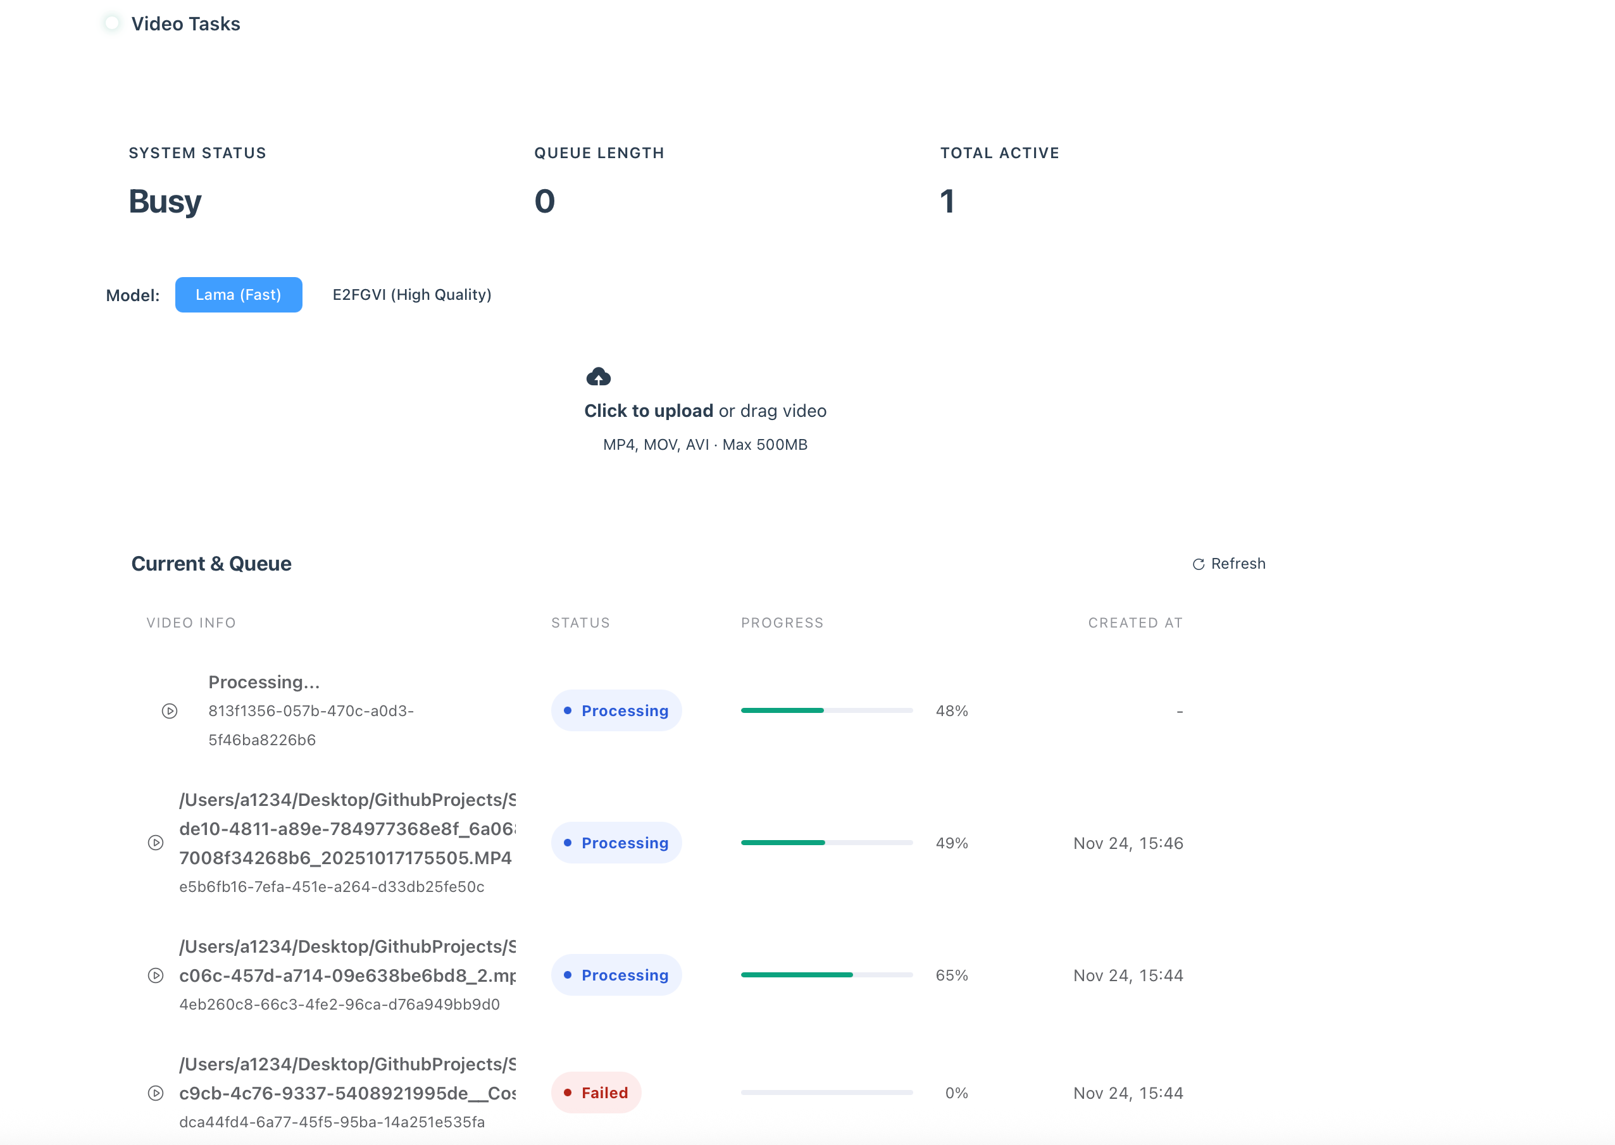Click play icon for failed dca44fd4 task
1615x1145 pixels.
click(156, 1093)
